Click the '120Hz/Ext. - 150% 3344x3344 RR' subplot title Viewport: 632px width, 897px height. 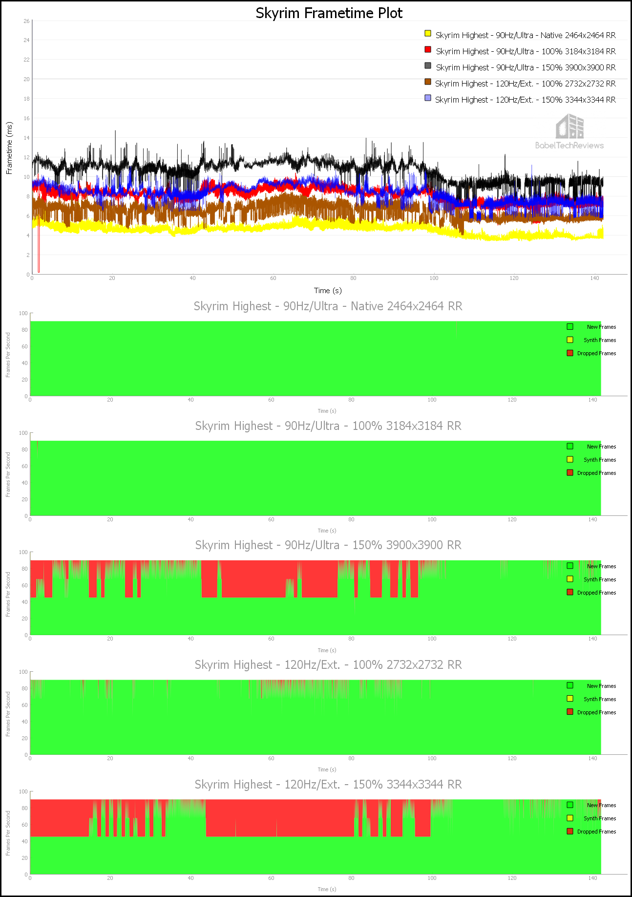(x=328, y=785)
